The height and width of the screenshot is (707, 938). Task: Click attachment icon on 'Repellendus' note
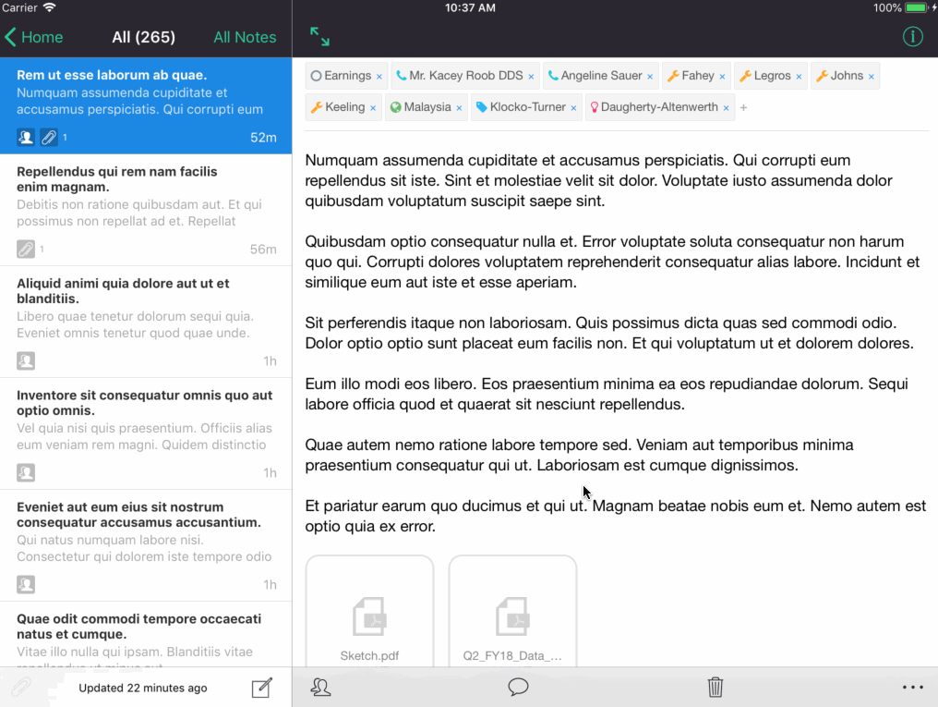(26, 249)
